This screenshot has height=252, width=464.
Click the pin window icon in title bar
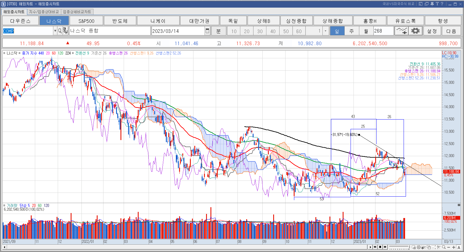[432, 4]
